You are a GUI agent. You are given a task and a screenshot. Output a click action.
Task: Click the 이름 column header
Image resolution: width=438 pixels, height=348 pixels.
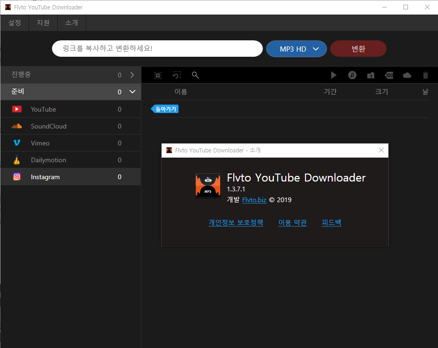(181, 92)
